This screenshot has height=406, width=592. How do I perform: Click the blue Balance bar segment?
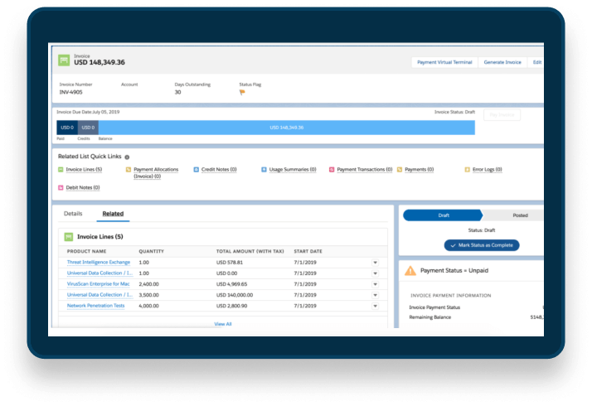pyautogui.click(x=286, y=128)
